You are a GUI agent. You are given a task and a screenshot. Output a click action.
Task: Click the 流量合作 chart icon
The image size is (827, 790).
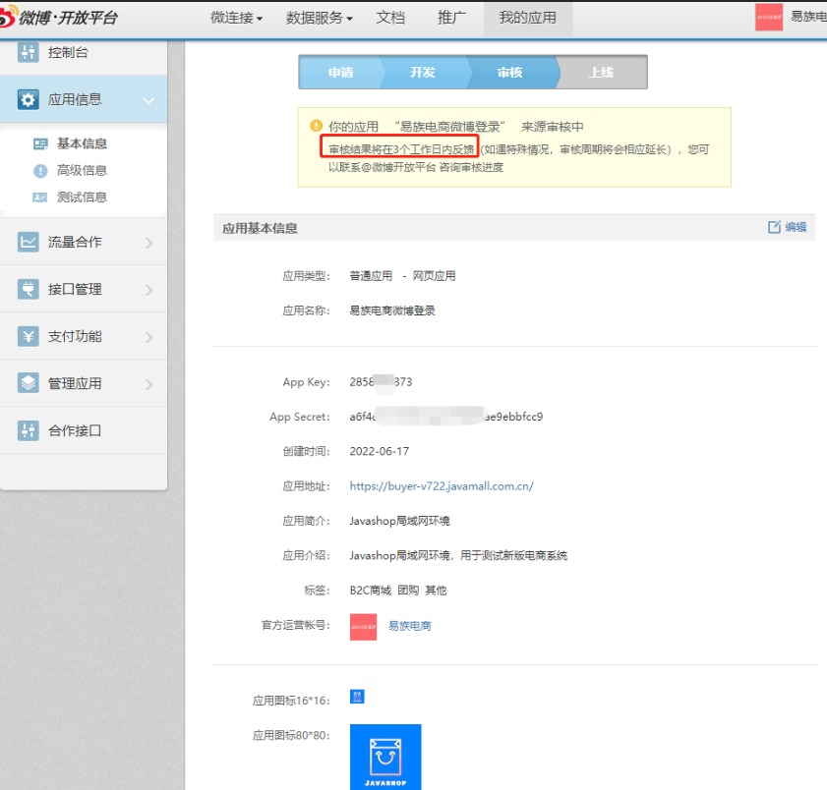click(x=29, y=242)
